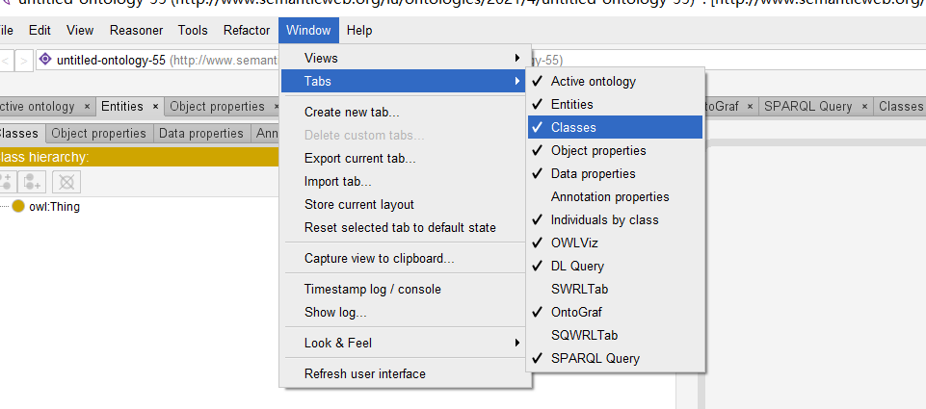The width and height of the screenshot is (926, 409).
Task: Open the Reasoner menu
Action: 136,31
